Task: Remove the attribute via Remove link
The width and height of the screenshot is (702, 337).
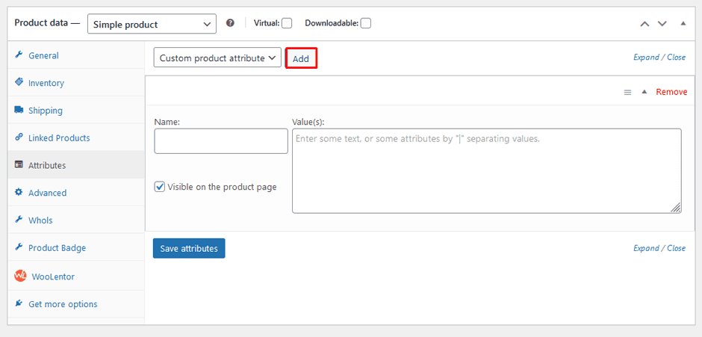Action: [x=671, y=92]
